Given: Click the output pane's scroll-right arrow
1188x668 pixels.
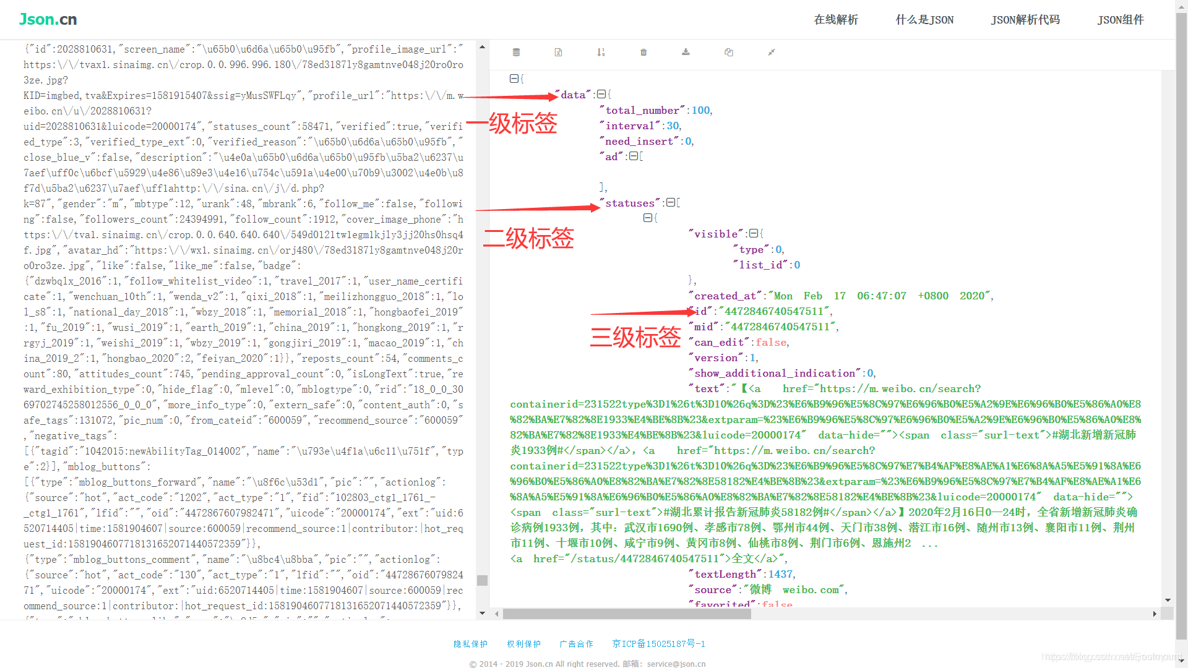Looking at the screenshot, I should (x=1155, y=614).
